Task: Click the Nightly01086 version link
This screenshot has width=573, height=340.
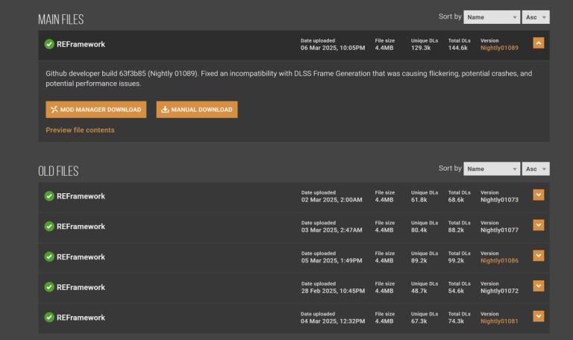Action: click(x=499, y=261)
